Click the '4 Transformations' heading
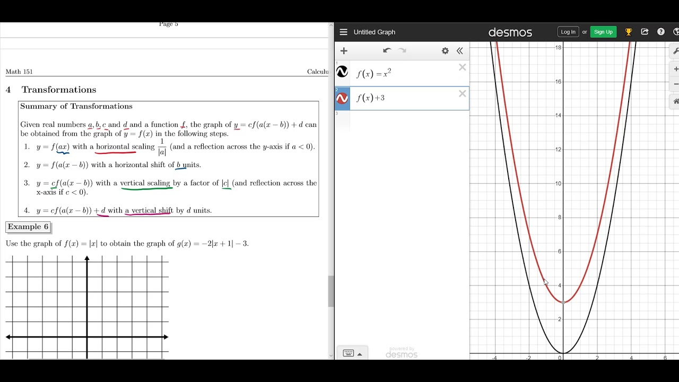This screenshot has height=382, width=679. tap(51, 90)
